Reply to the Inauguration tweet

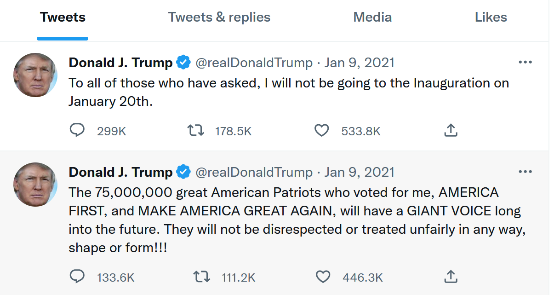click(77, 131)
